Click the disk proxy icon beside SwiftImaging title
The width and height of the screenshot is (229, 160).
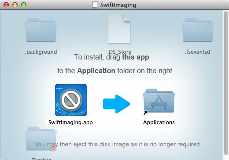pyautogui.click(x=95, y=5)
